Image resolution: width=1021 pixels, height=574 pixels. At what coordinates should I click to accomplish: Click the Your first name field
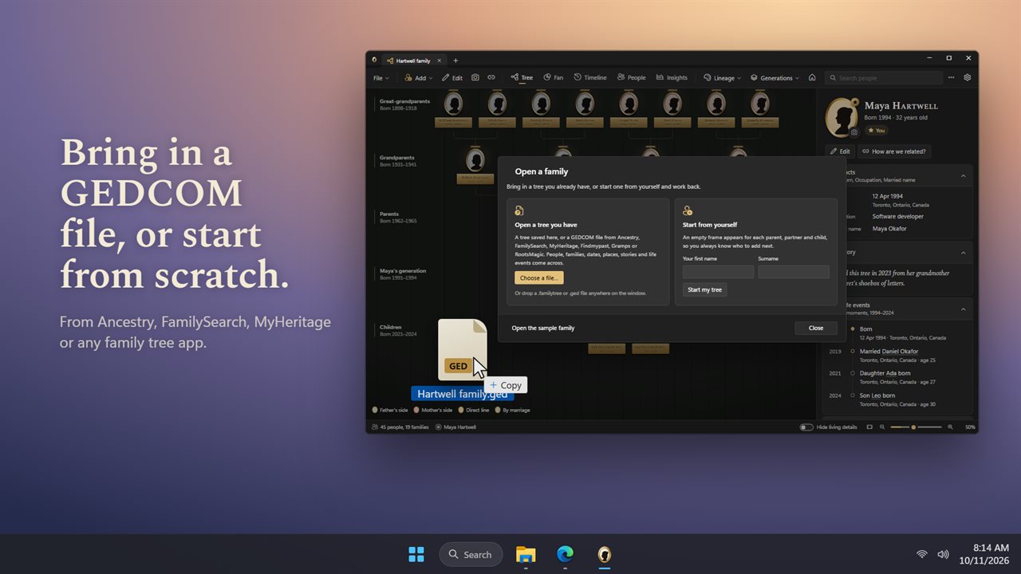[718, 272]
